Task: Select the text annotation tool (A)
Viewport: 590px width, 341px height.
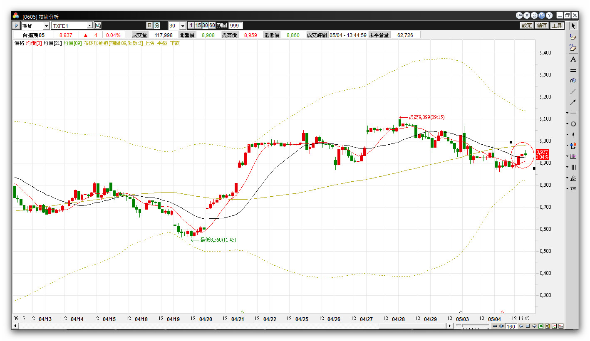Action: pos(573,59)
